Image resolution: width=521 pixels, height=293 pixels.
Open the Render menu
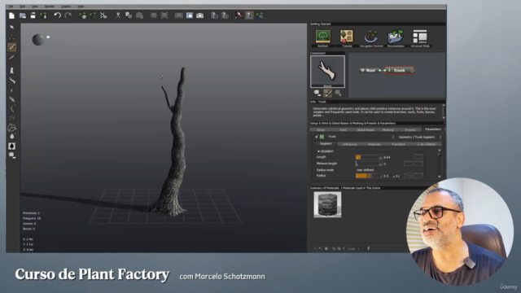pyautogui.click(x=50, y=7)
